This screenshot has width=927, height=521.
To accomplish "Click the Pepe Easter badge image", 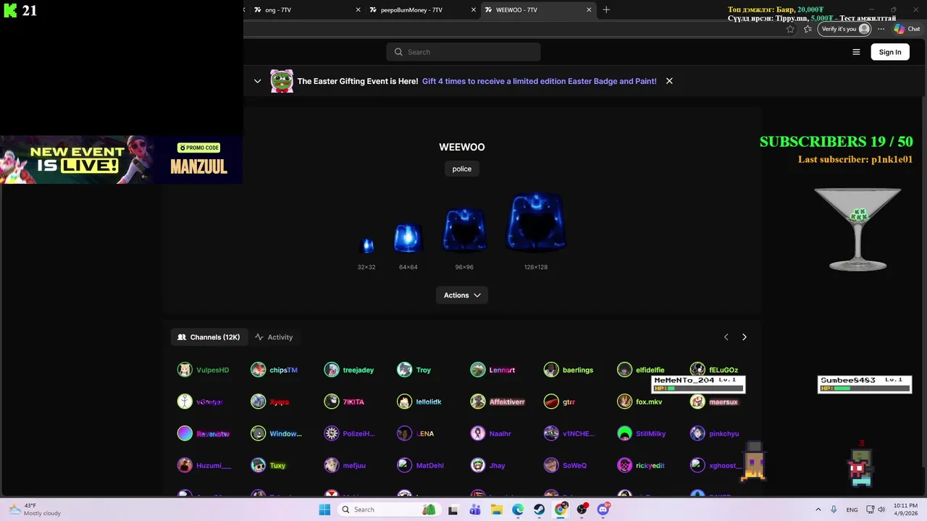I will click(x=282, y=81).
